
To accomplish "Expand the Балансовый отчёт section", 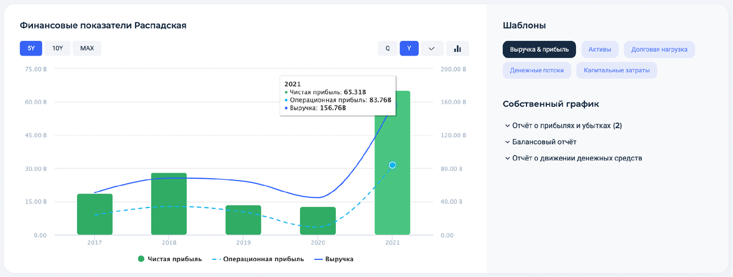I will point(541,142).
